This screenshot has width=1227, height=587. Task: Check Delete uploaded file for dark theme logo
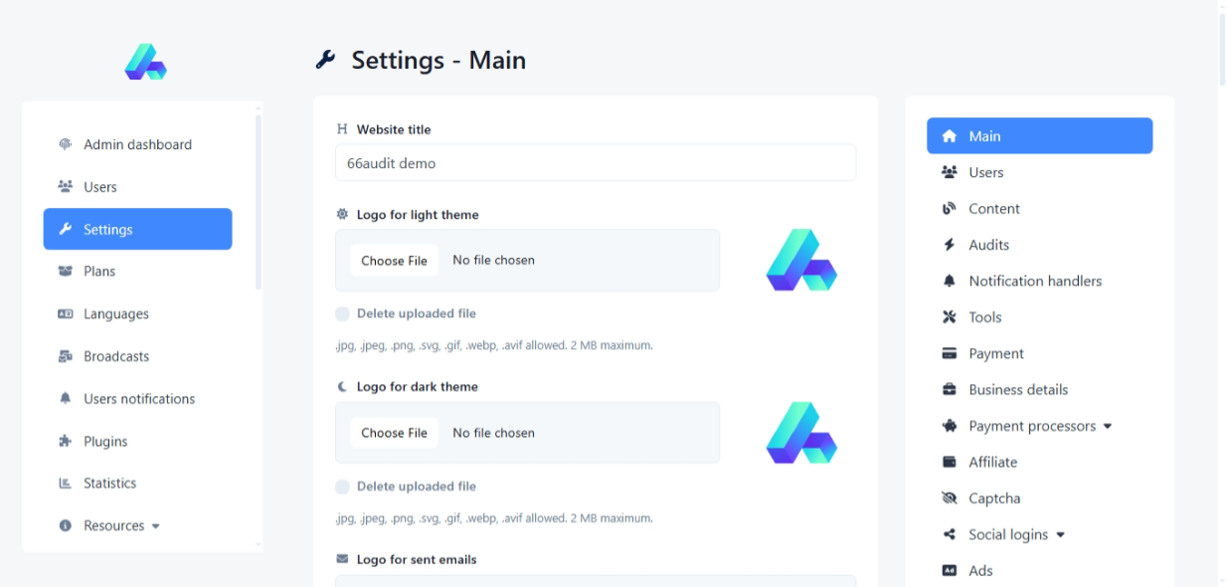(343, 488)
